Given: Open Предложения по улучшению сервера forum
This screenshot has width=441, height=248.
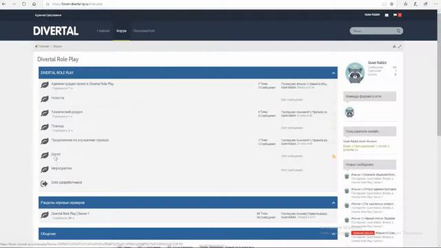Looking at the screenshot, I should (80, 140).
